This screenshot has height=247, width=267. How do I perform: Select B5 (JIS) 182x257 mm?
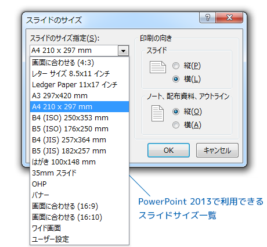[80, 151]
